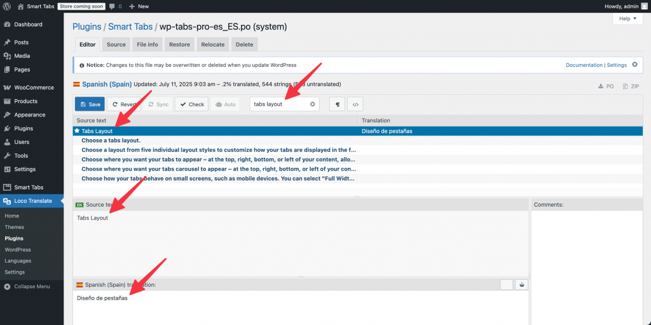Toggle code view button
This screenshot has height=325, width=651.
click(355, 104)
